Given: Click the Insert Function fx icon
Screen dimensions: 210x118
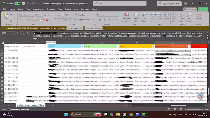Looking at the screenshot, I should pyautogui.click(x=28, y=33).
